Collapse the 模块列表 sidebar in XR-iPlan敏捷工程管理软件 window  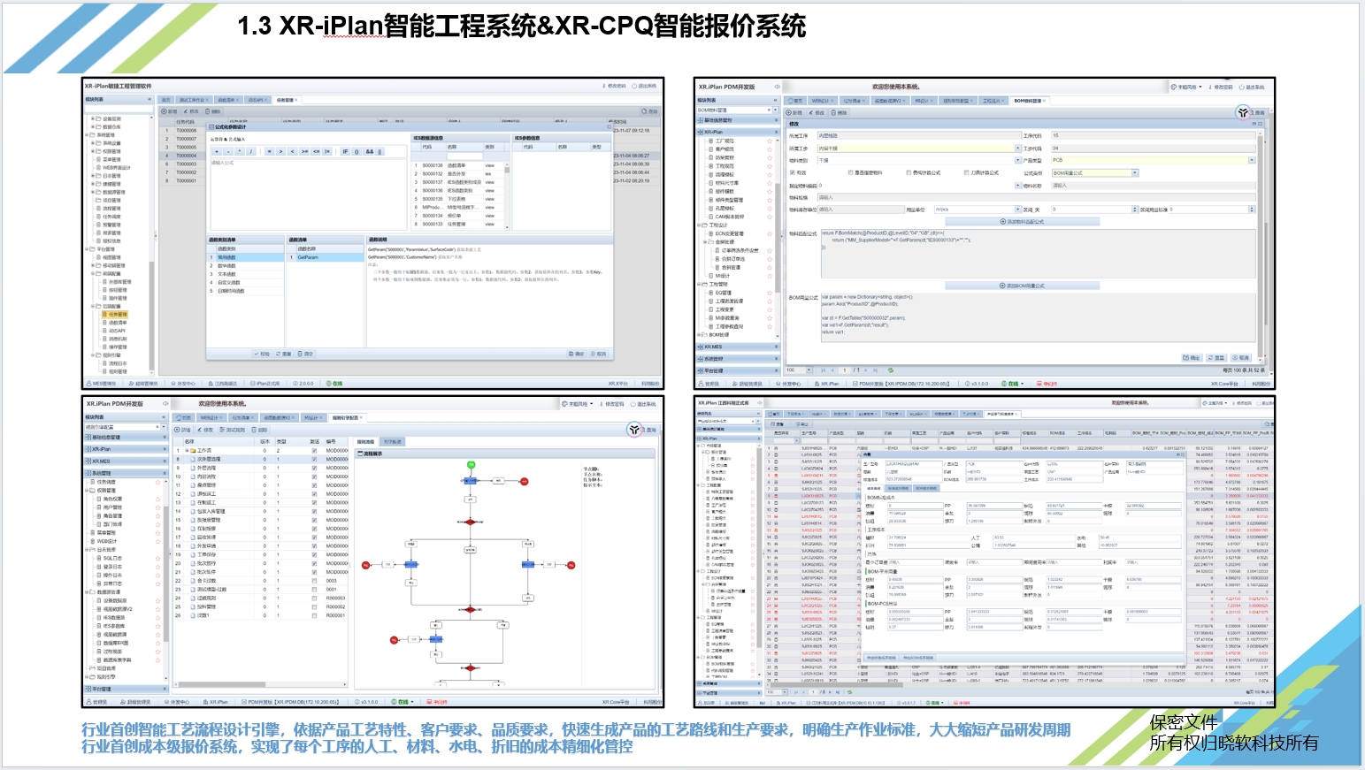click(150, 99)
